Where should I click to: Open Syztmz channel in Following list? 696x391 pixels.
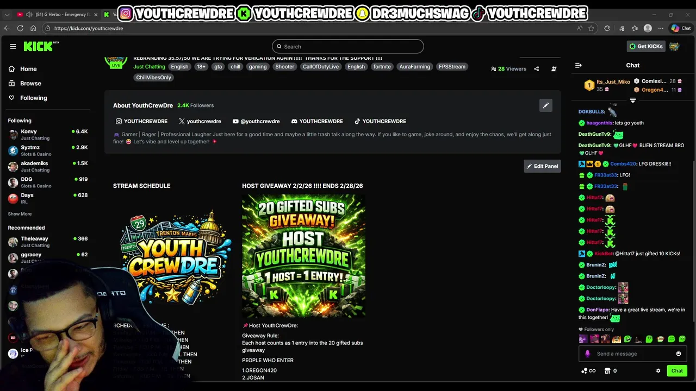pyautogui.click(x=48, y=150)
